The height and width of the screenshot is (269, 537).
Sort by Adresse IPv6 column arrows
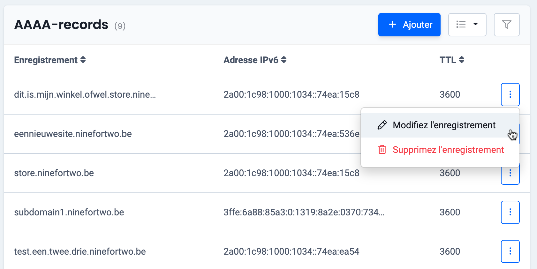(284, 60)
